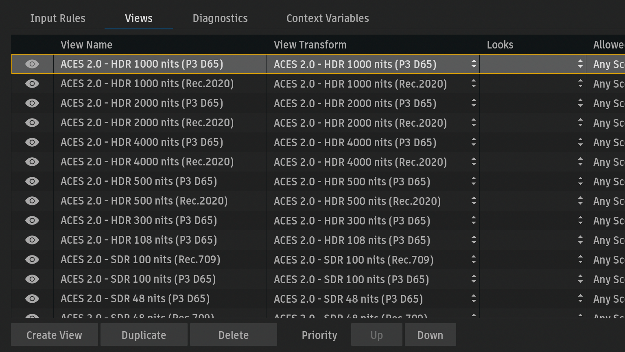Toggle visibility of SDR 48 nits (P3 D65)
Viewport: 625px width, 352px height.
(x=32, y=299)
